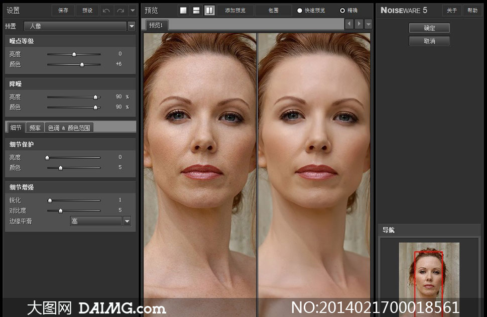Click the 降噪 亮度 slider handle
487x317 pixels.
point(95,97)
